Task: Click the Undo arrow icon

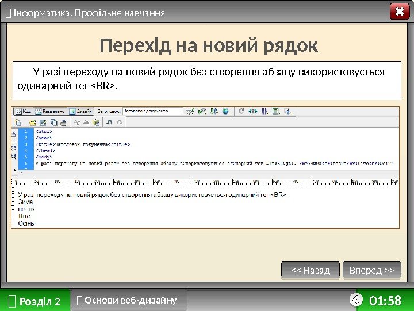Action: (x=109, y=123)
